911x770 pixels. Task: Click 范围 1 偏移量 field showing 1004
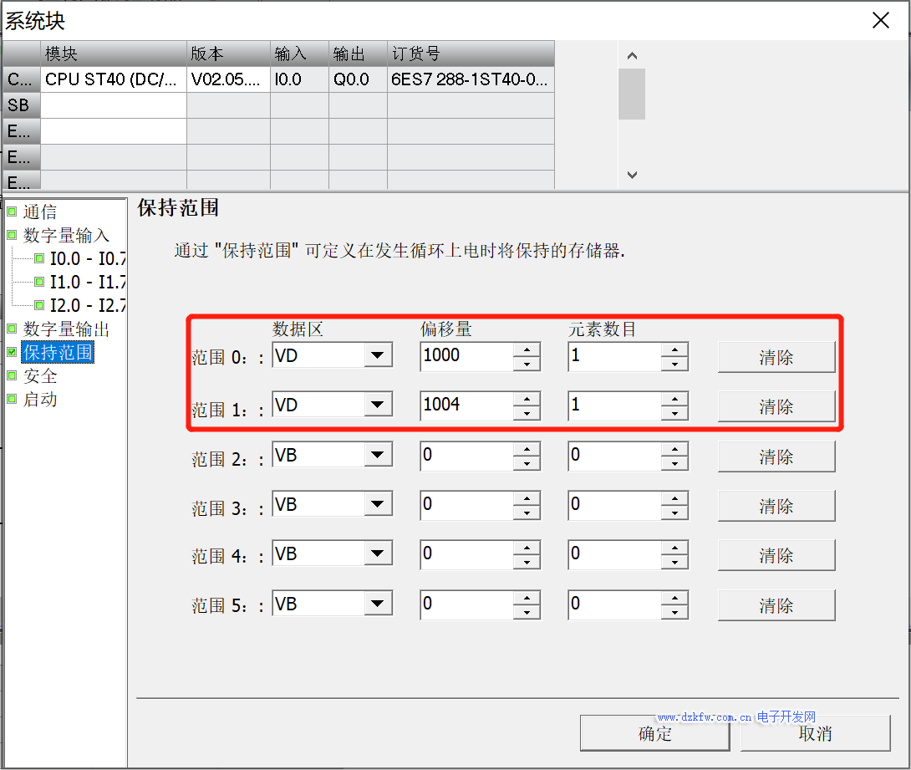465,405
